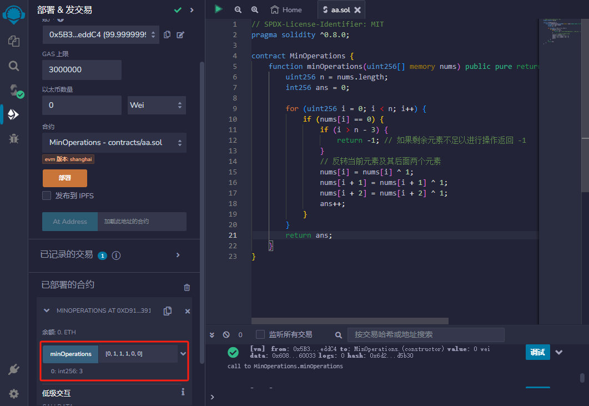Call the minOperations function button
This screenshot has height=406, width=589.
[71, 354]
